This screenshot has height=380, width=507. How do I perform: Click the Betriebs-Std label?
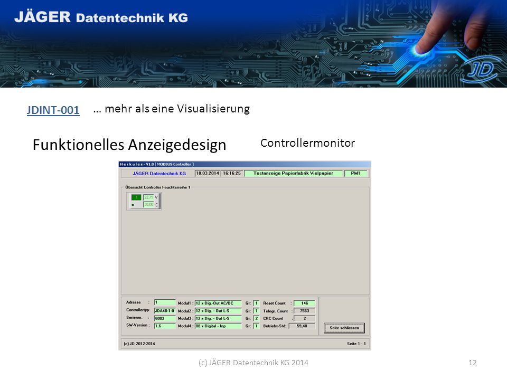(x=275, y=326)
